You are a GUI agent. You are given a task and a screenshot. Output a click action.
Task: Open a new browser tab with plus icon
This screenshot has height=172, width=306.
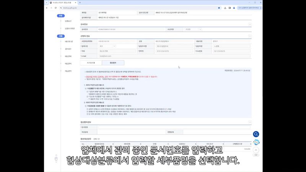pyautogui.click(x=80, y=3)
